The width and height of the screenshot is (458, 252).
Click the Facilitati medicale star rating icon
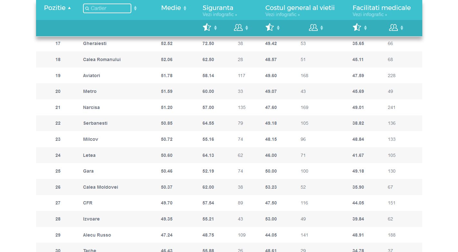coord(357,28)
